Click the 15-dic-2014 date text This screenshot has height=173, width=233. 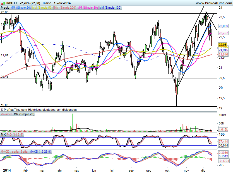(x=62, y=3)
